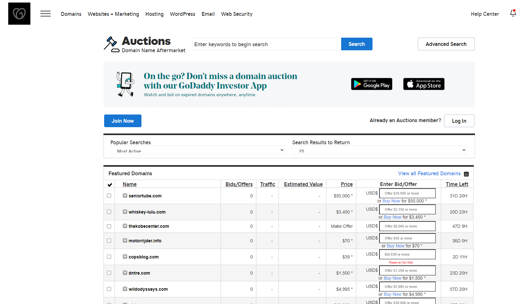This screenshot has height=304, width=526.
Task: Click the GoDaddy logo icon
Action: [x=19, y=14]
